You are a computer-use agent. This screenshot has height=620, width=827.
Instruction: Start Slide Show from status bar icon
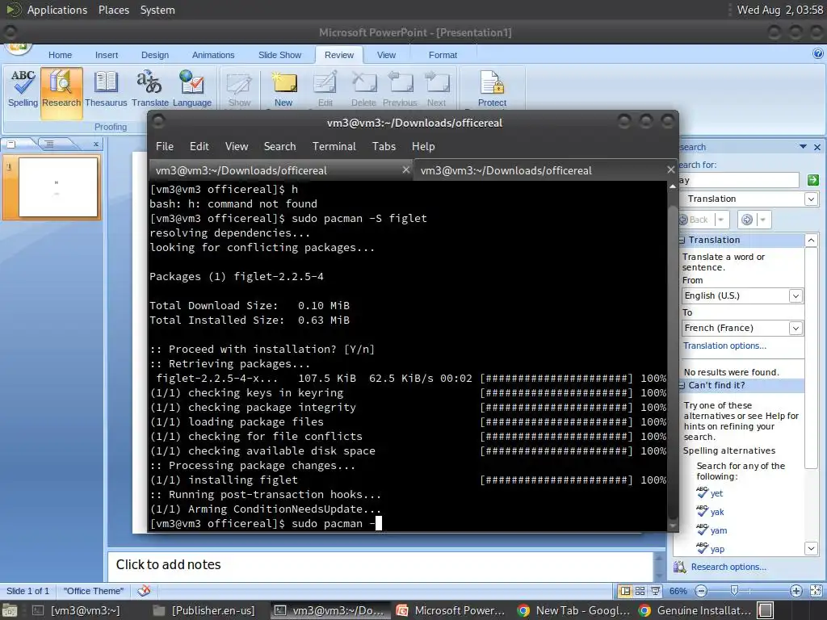[x=655, y=591]
